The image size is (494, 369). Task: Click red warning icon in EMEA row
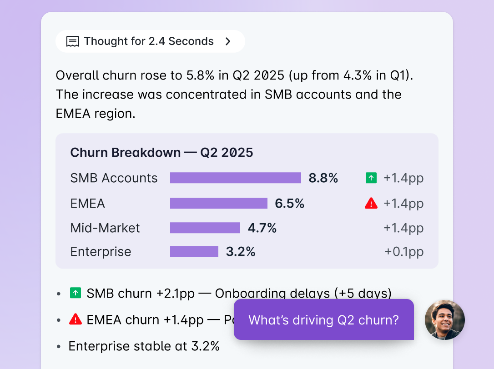371,204
